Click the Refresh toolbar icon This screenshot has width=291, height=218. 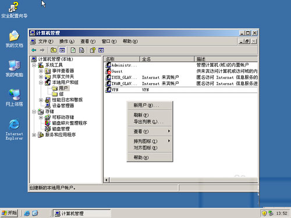pos(73,51)
